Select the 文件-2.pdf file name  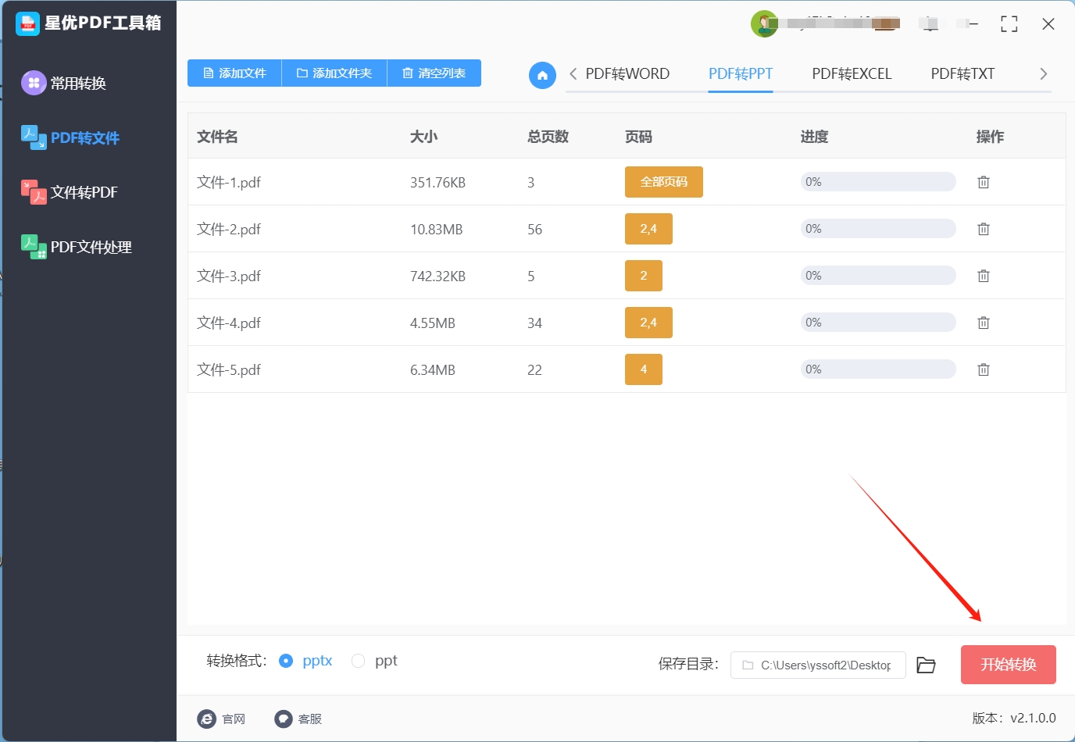(229, 229)
